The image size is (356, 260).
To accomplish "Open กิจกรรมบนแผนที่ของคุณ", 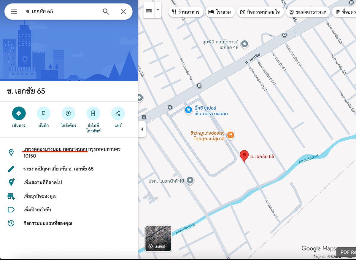I will point(47,223).
